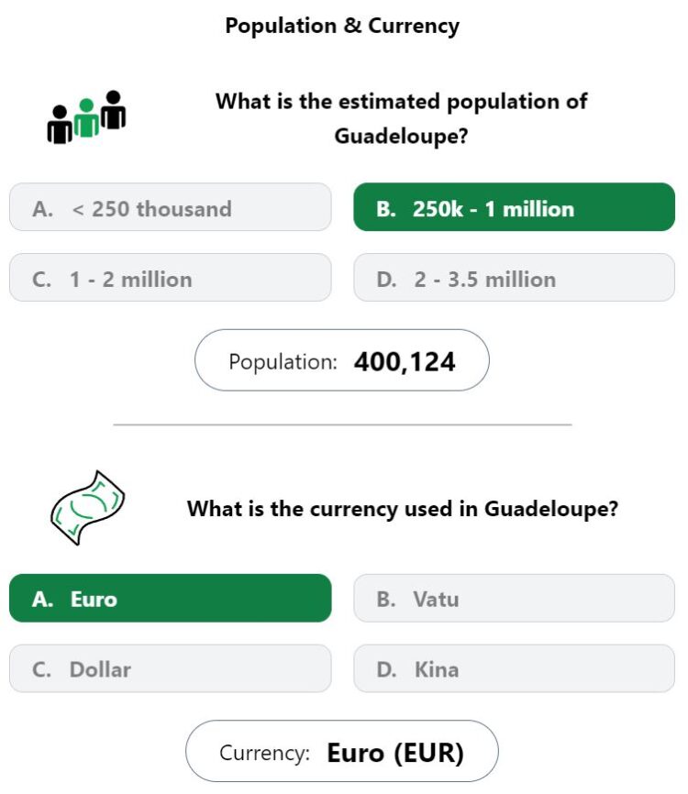Select the Vatu currency option
Image resolution: width=688 pixels, height=794 pixels.
[515, 598]
